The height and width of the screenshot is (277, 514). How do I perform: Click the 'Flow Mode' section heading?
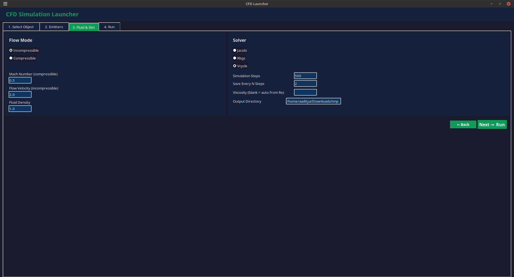click(x=21, y=40)
